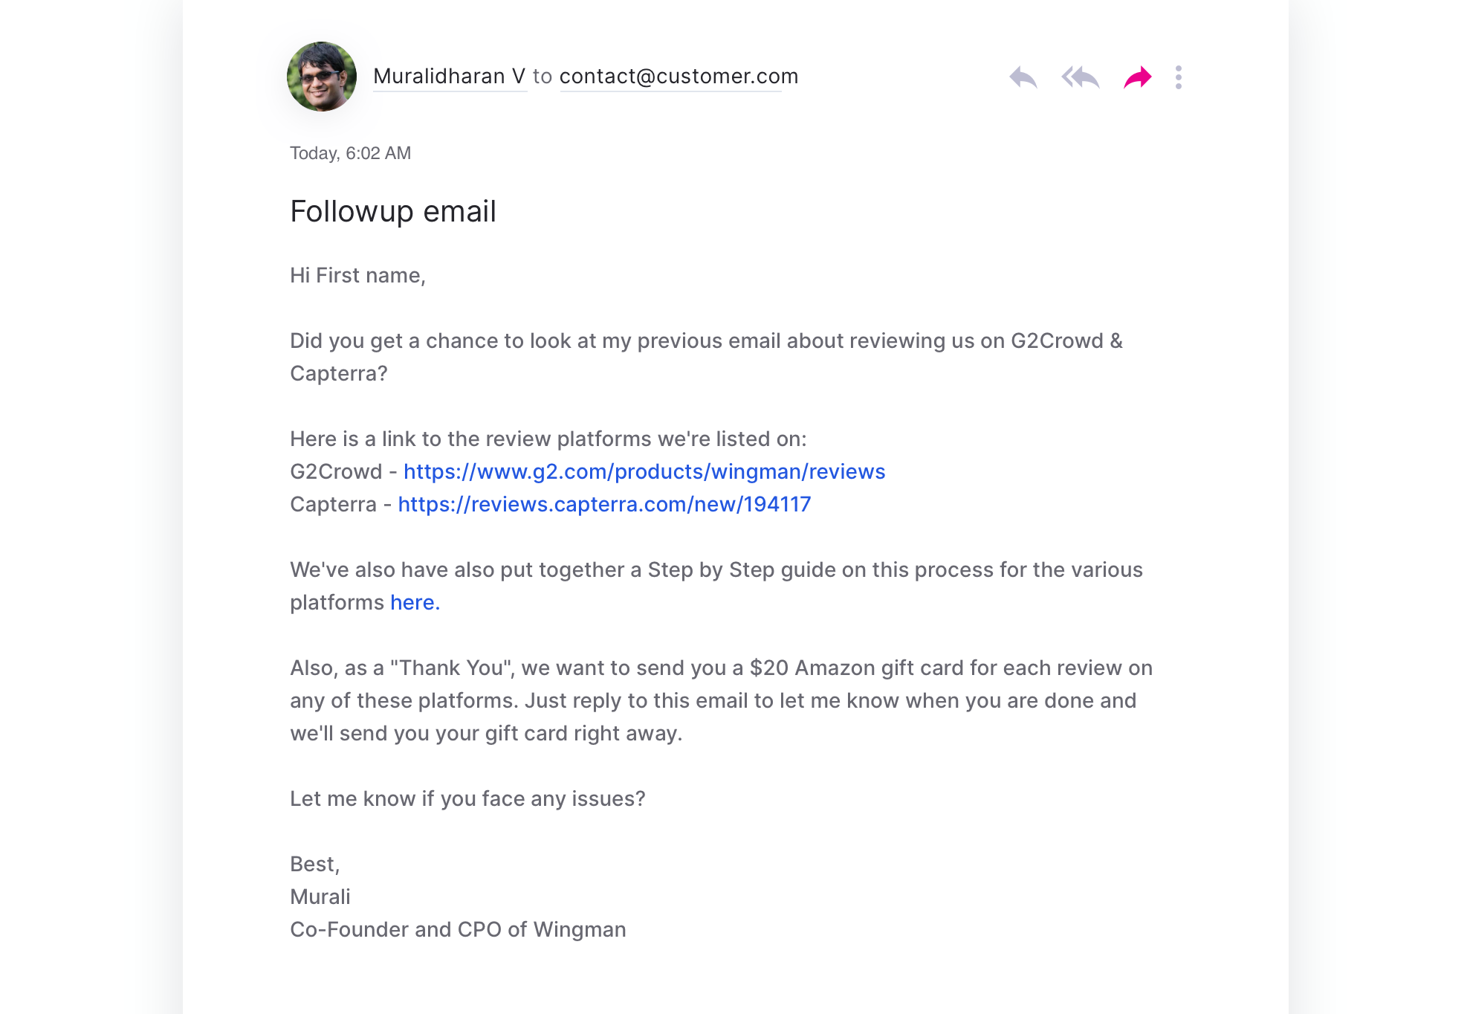Image resolution: width=1470 pixels, height=1014 pixels.
Task: Click the "Today, 6:02 AM" timestamp
Action: tap(350, 153)
